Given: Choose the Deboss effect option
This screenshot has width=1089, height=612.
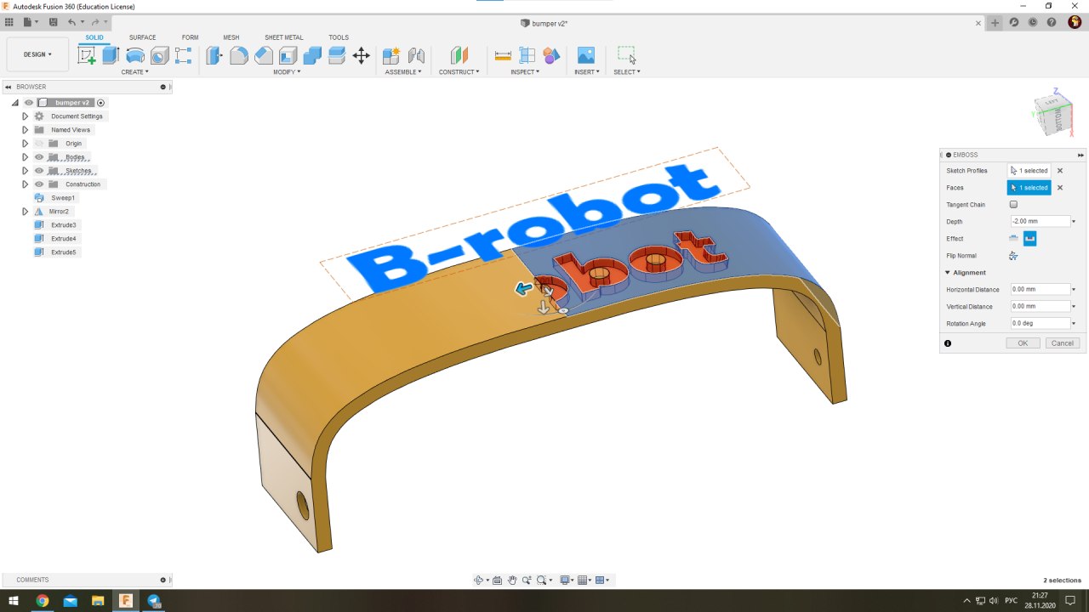Looking at the screenshot, I should click(1029, 239).
